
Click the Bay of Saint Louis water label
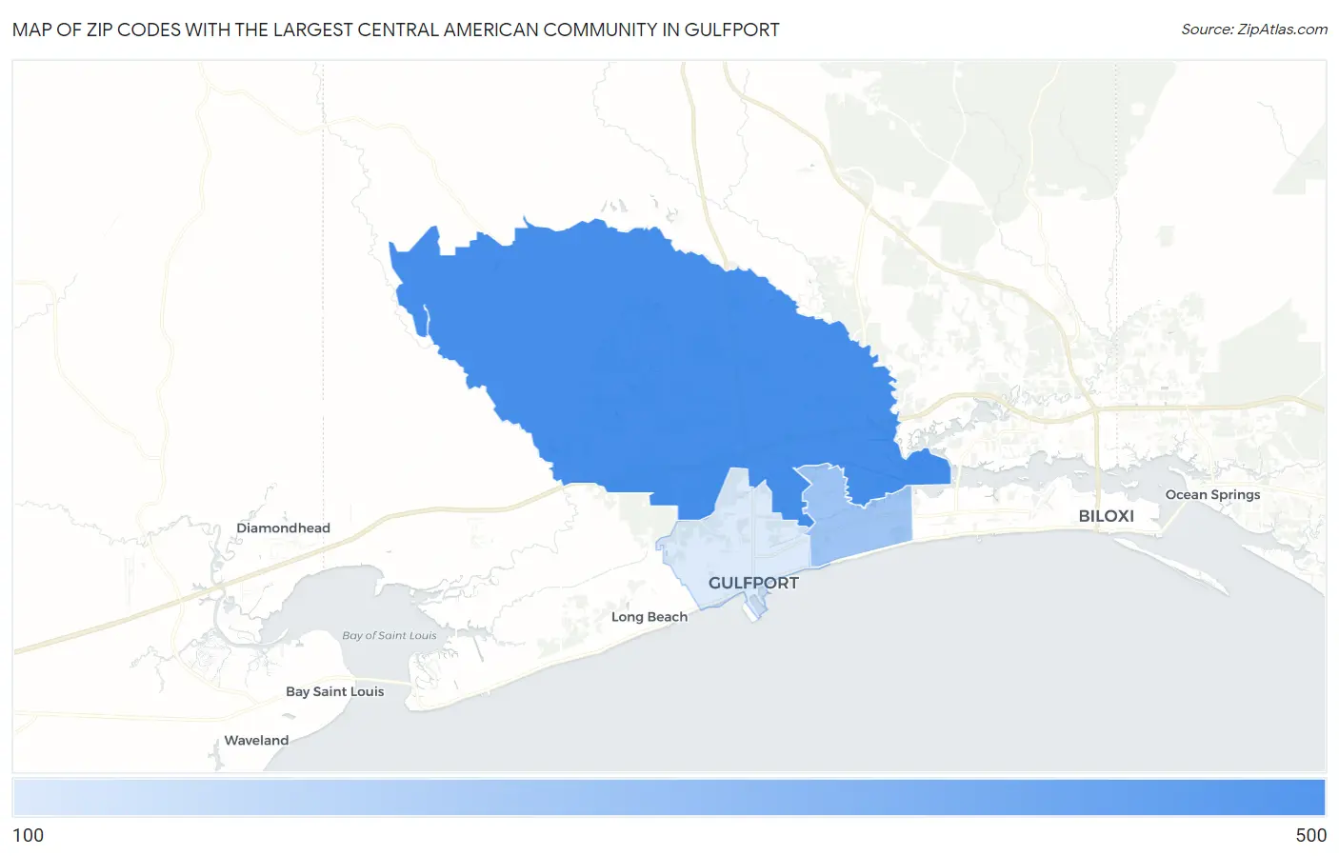(x=390, y=635)
